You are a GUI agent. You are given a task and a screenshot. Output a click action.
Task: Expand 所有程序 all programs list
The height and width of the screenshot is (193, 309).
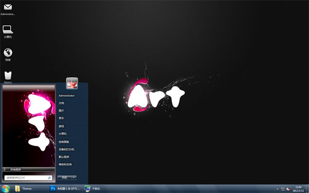(28, 169)
